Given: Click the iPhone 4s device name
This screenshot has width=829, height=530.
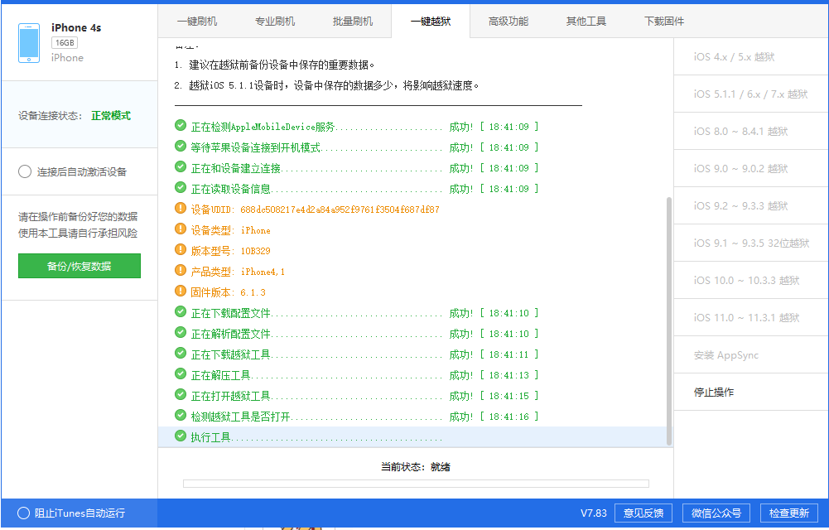Looking at the screenshot, I should tap(76, 27).
